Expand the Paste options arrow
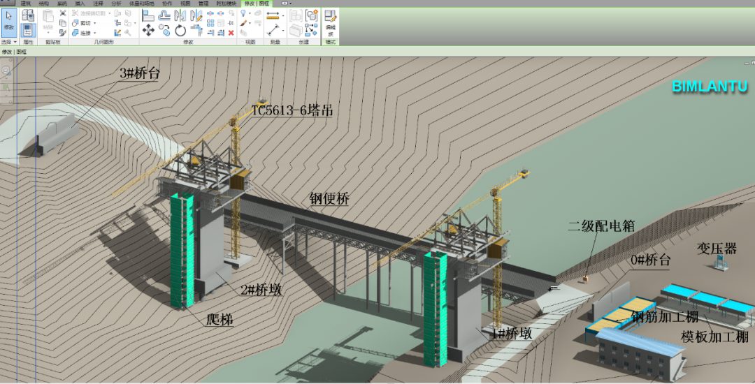Image resolution: width=755 pixels, height=384 pixels. tap(48, 33)
